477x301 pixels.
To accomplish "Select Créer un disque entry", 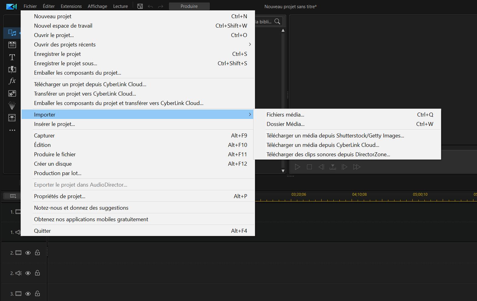I will pyautogui.click(x=138, y=164).
